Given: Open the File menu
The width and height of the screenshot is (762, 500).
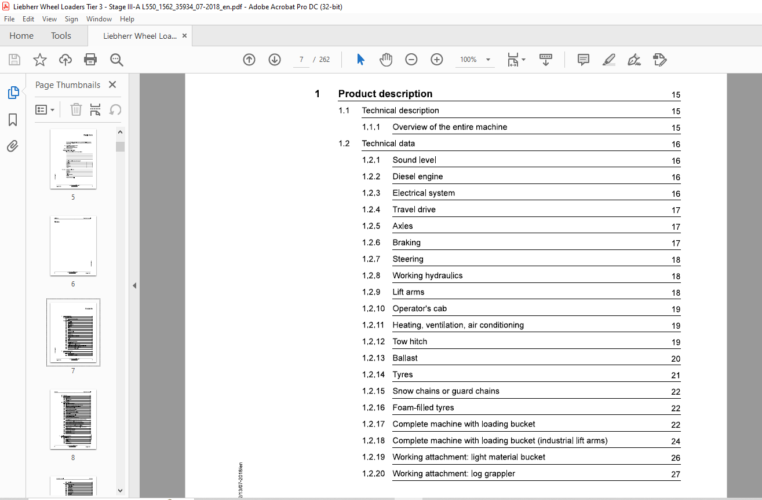Looking at the screenshot, I should [x=9, y=19].
